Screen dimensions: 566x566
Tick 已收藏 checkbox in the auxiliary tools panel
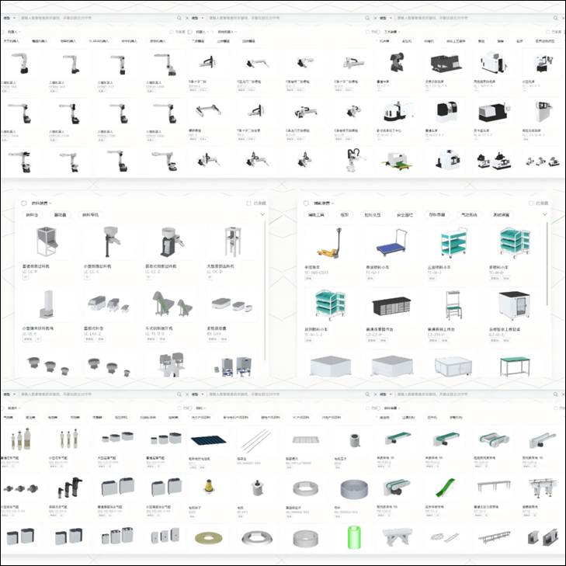(x=530, y=203)
